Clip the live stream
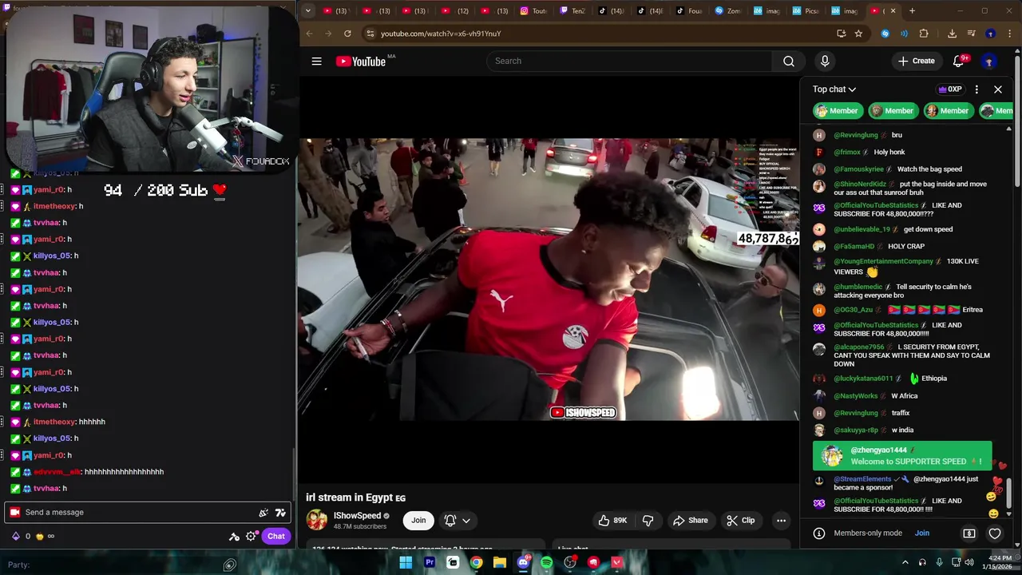Viewport: 1022px width, 575px height. click(x=741, y=521)
